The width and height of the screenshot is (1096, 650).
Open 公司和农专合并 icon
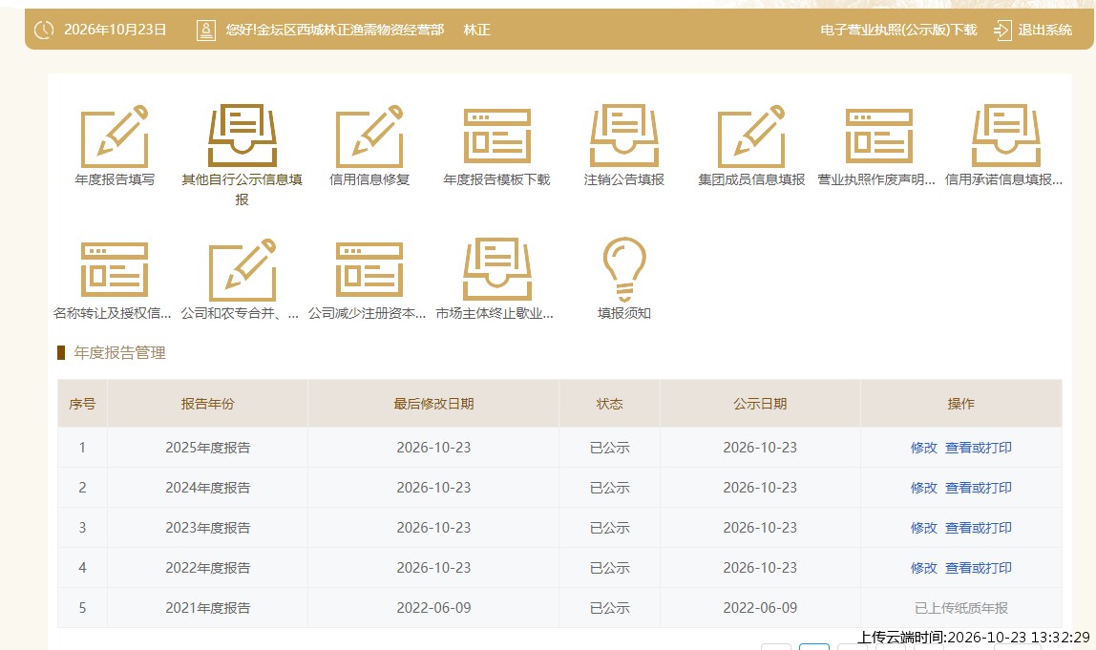pos(242,270)
